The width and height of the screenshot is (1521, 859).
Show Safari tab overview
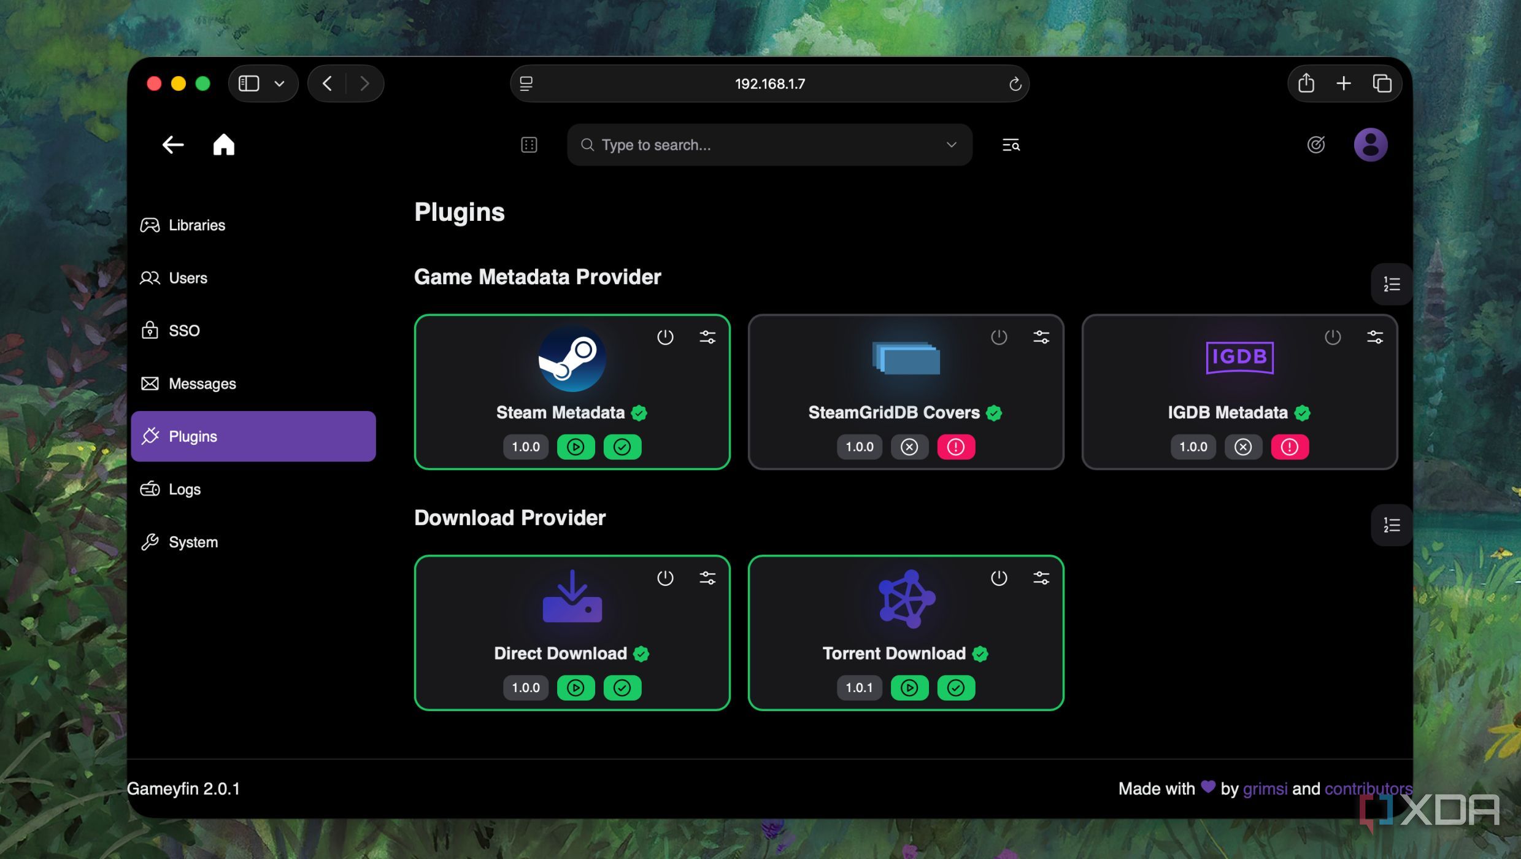(x=1382, y=83)
